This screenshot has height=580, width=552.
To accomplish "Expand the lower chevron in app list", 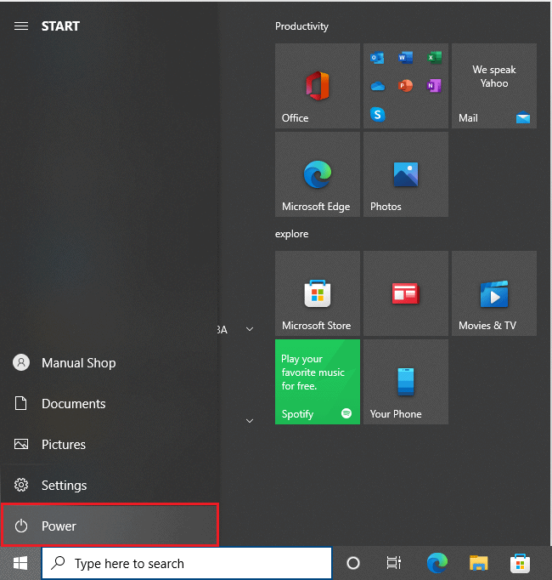I will [x=250, y=420].
